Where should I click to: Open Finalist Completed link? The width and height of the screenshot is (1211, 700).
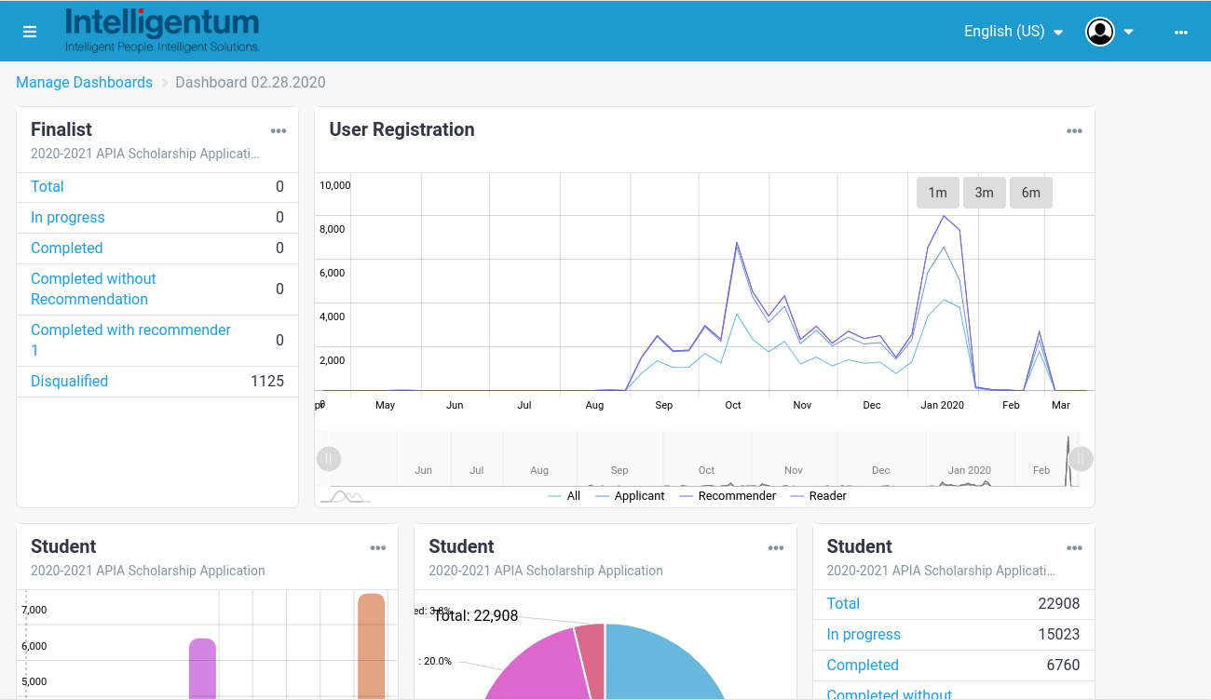point(67,249)
